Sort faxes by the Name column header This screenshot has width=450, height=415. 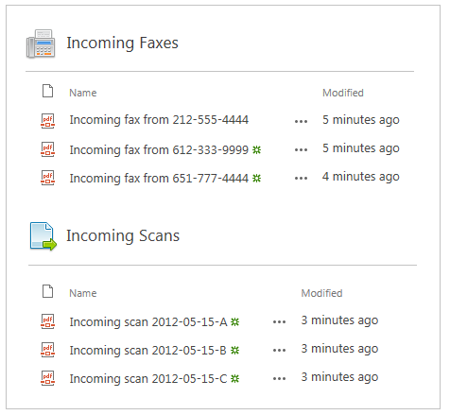[83, 93]
